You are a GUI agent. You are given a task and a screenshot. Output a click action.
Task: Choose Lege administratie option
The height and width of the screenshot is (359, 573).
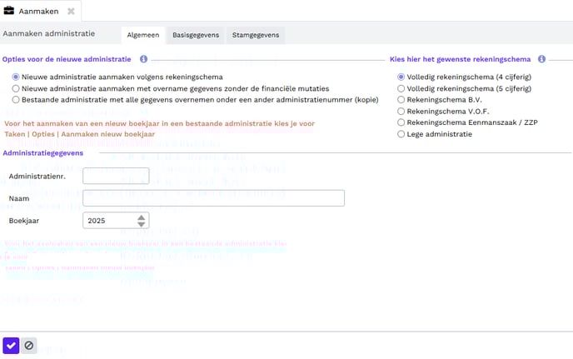point(401,134)
